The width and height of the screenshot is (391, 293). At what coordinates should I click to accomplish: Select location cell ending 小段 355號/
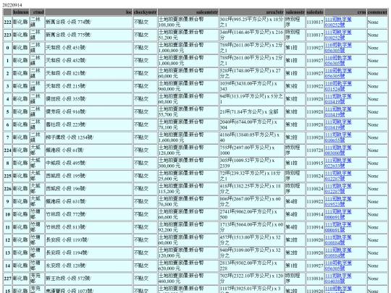click(x=89, y=99)
